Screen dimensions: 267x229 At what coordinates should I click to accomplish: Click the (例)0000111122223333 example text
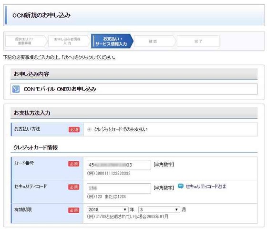[x=109, y=174]
